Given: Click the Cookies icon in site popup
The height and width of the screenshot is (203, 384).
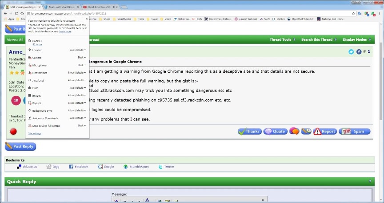Looking at the screenshot, I should point(30,41).
